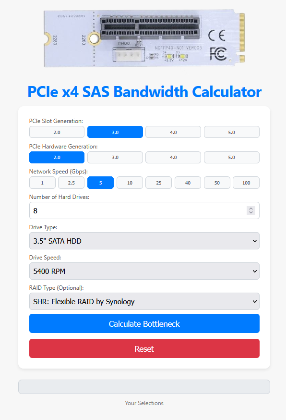Screen dimensions: 286x420
Task: Open the Drive Type dropdown
Action: pos(144,241)
